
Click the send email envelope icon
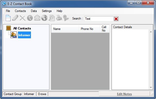pyautogui.click(x=37, y=18)
